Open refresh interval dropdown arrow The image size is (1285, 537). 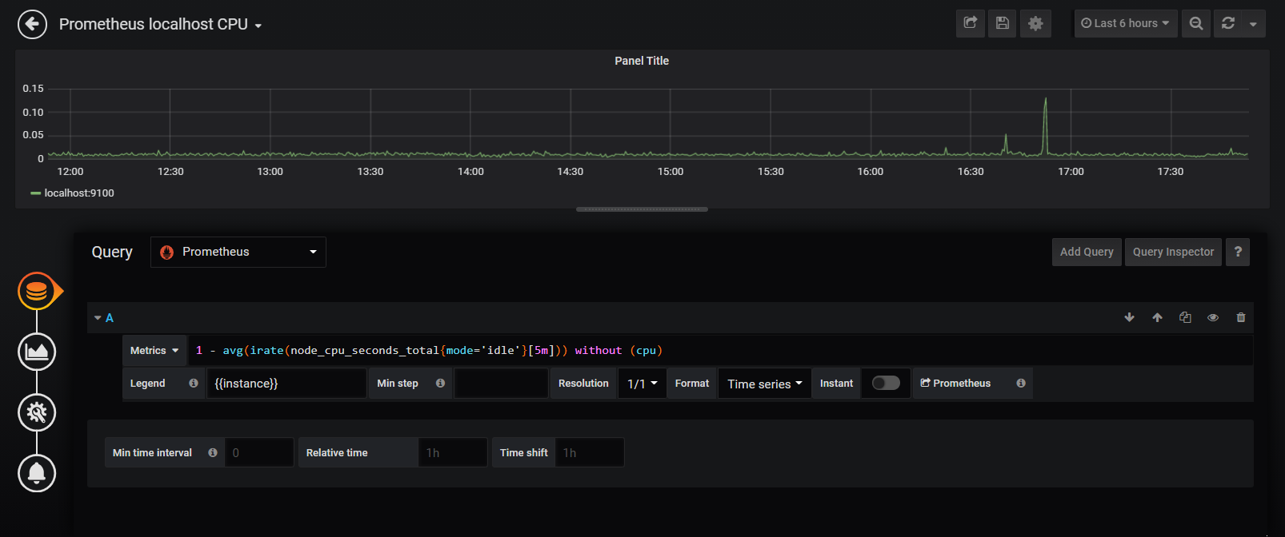tap(1254, 23)
